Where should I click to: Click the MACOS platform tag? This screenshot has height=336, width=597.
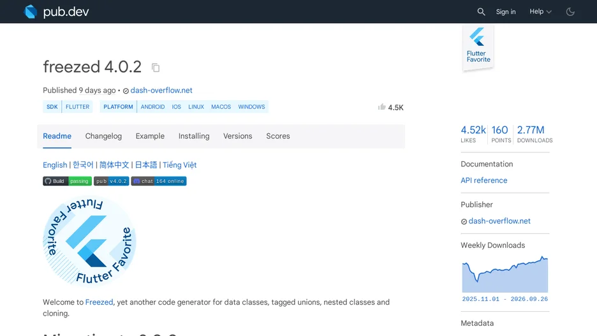(x=221, y=107)
